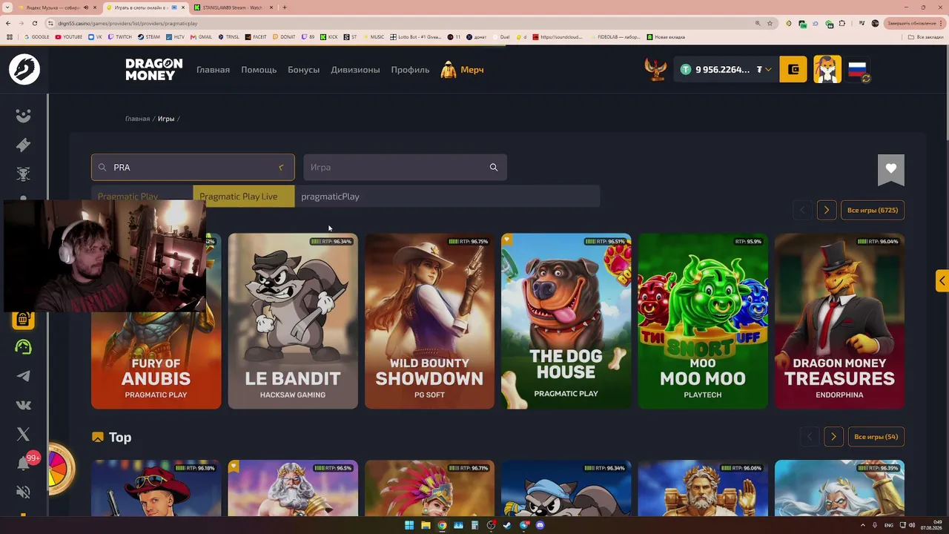Open the wallet button in the header
The width and height of the screenshot is (949, 534).
793,70
